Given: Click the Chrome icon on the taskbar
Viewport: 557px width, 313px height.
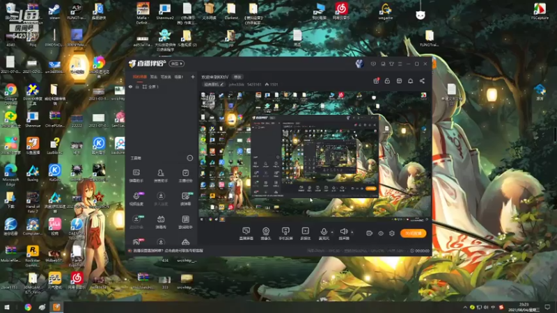Looking at the screenshot, I should pos(28,307).
